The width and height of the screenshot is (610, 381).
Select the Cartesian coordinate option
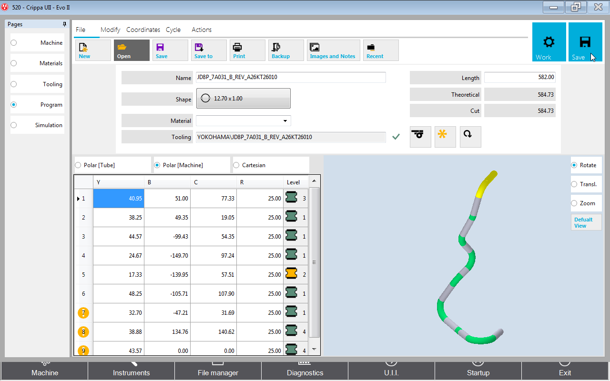(x=236, y=165)
